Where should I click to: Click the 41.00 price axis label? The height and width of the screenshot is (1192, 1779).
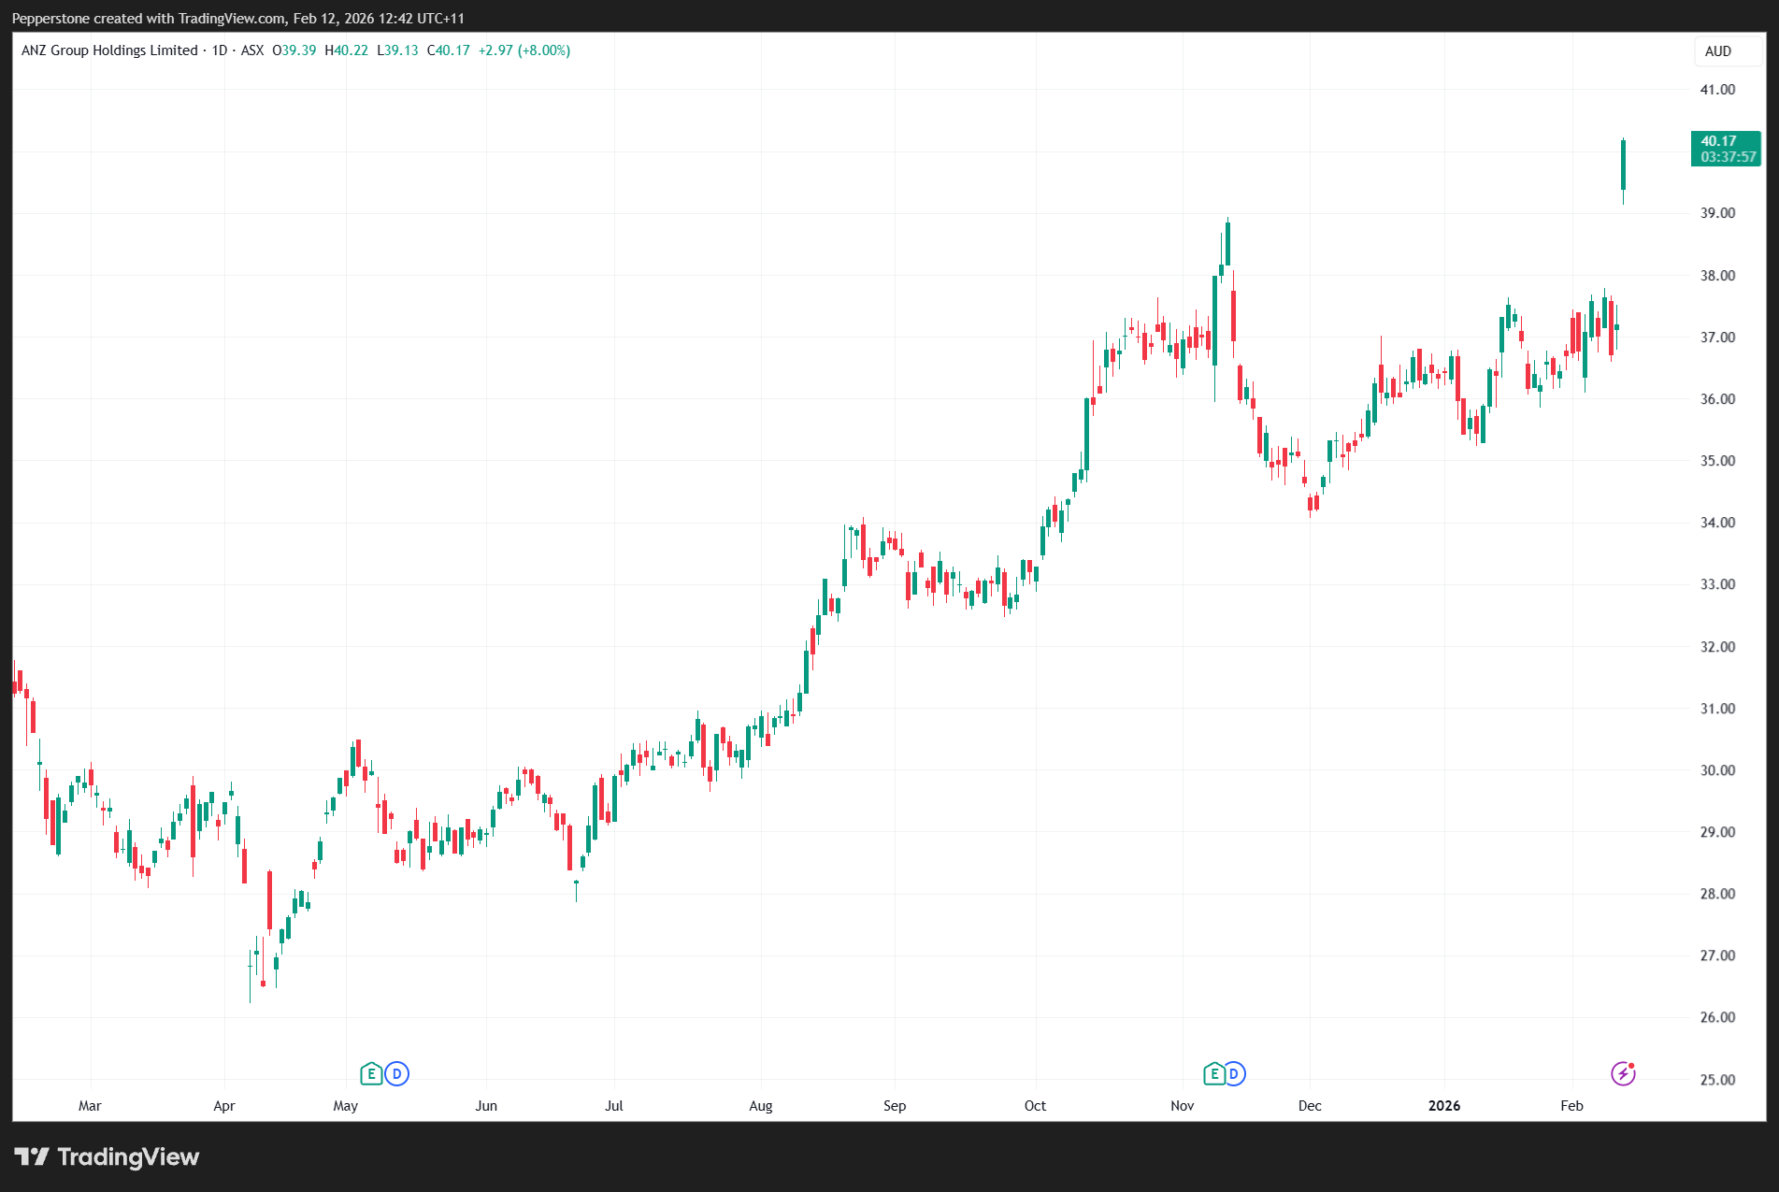click(x=1716, y=90)
